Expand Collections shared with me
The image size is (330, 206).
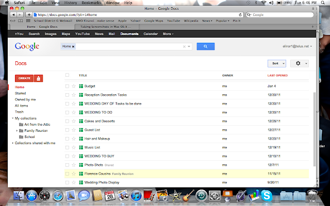coord(12,143)
